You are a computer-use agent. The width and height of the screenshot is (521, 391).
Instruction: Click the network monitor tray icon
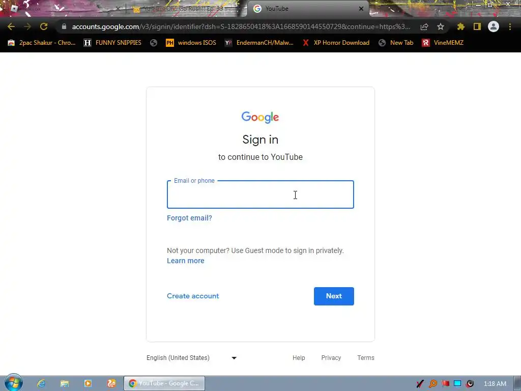click(457, 384)
